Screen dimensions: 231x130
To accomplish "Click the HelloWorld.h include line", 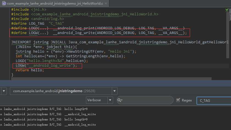I will [85, 14].
